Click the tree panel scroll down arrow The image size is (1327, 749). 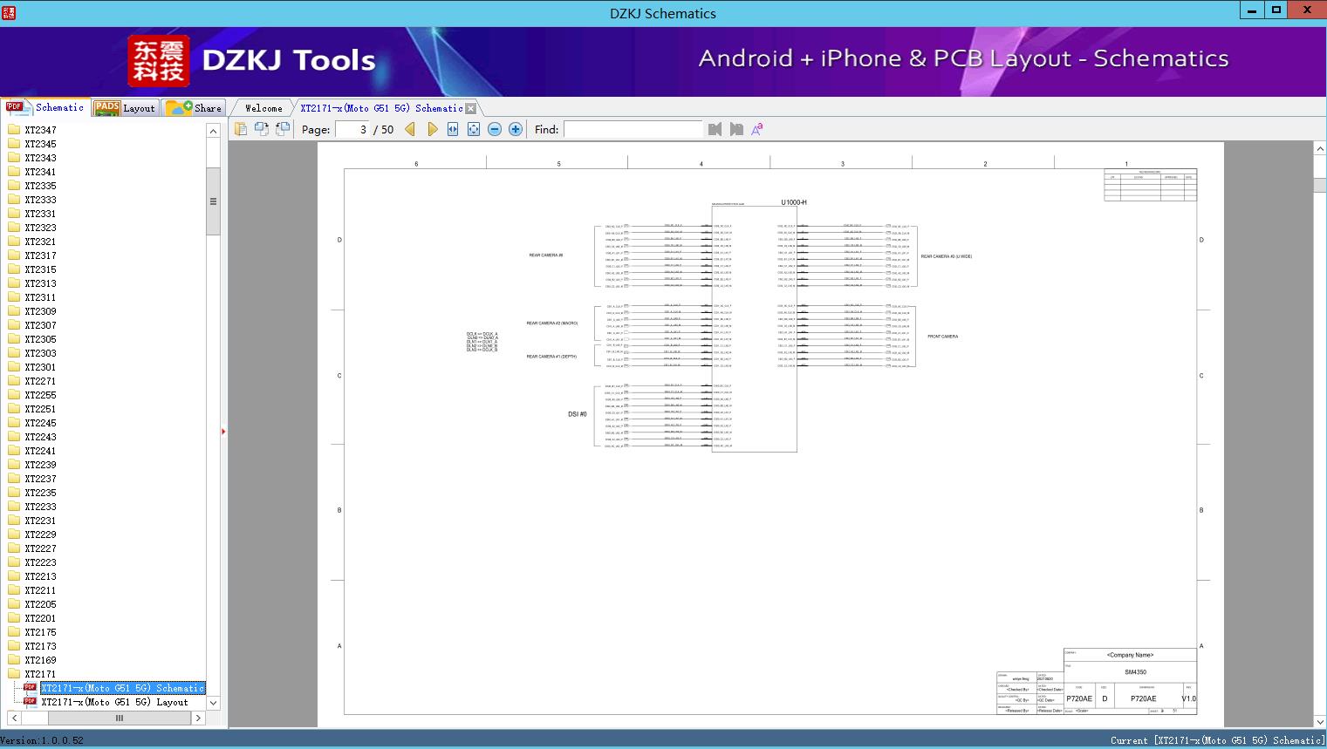(213, 703)
